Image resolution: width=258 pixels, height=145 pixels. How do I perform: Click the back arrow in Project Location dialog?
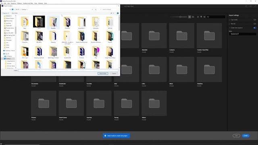[x=3, y=10]
